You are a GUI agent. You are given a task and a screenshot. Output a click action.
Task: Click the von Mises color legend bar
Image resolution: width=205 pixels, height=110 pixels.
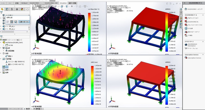coord(89,32)
